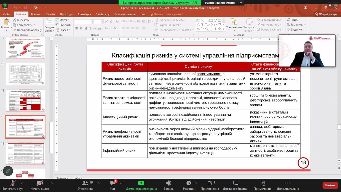
Task: Open Заливка фигуры shape fill
Action: 270,20
